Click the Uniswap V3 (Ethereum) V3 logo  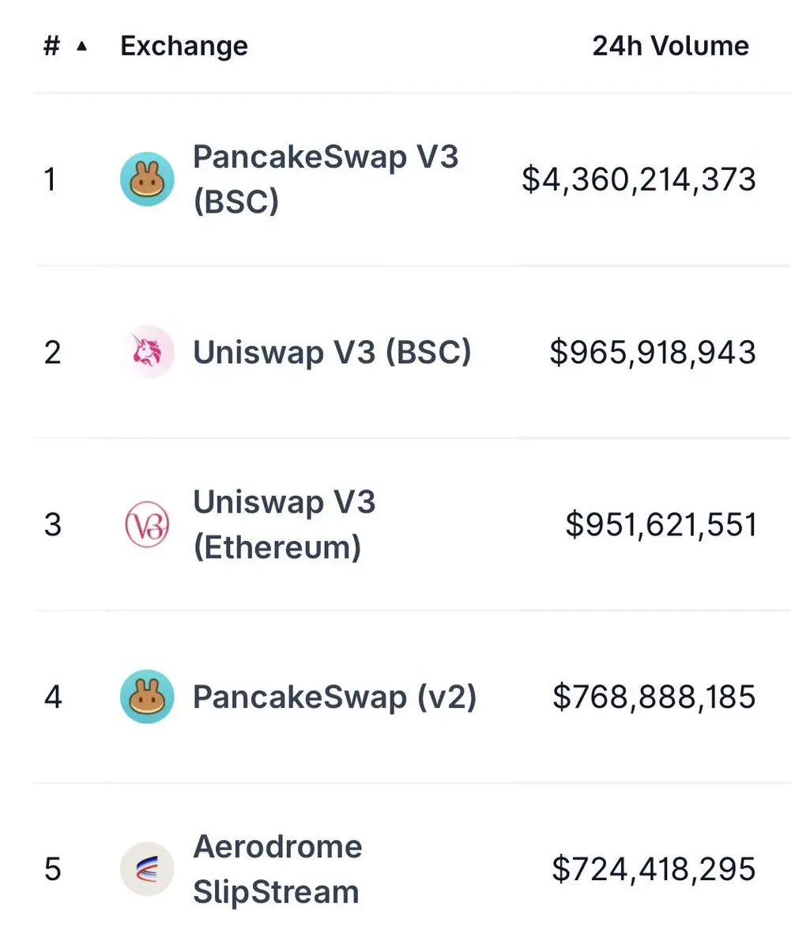pyautogui.click(x=147, y=524)
